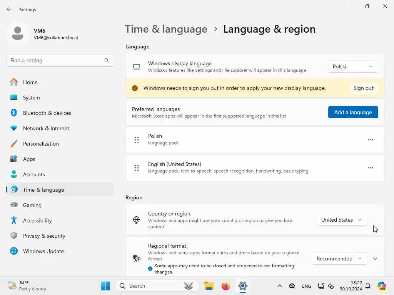Viewport: 394px width, 295px height.
Task: Open File Explorer from the taskbar
Action: click(x=209, y=286)
